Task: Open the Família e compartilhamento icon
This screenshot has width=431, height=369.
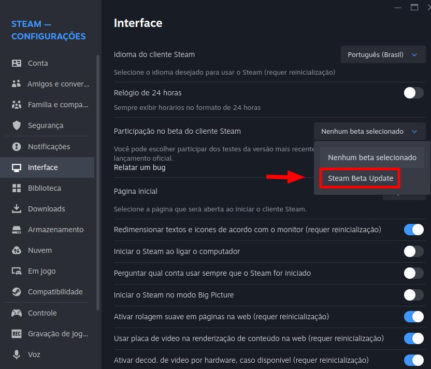Action: [17, 105]
